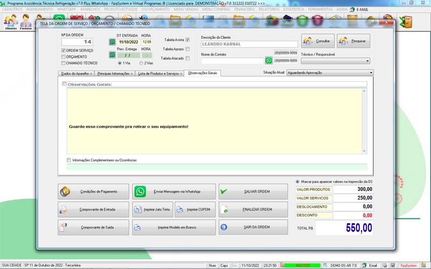Click the Consultar button
Screen dimensions: 431x269
point(318,41)
